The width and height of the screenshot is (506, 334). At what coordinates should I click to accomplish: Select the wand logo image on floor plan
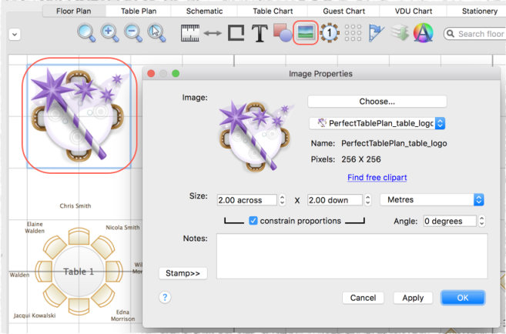[79, 115]
